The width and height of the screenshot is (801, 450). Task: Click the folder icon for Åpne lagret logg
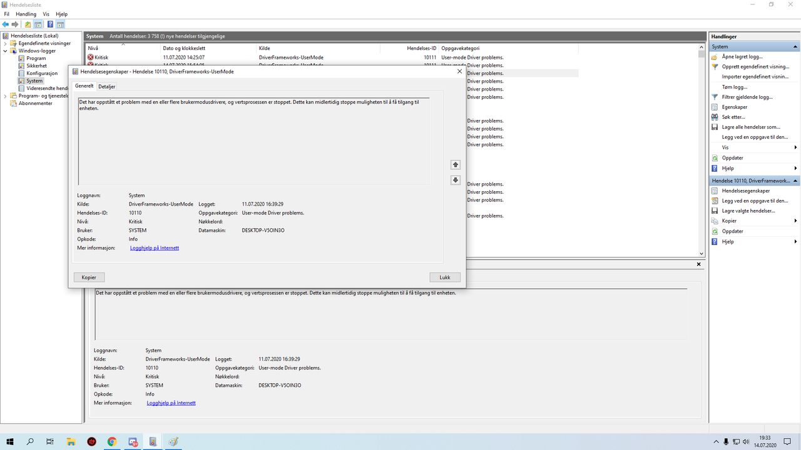715,56
